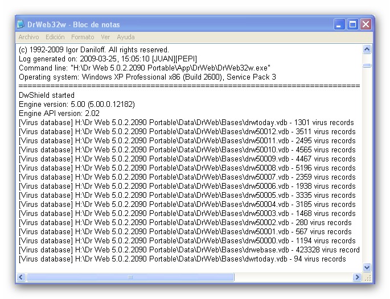390x299 pixels.
Task: Open the Archivo menu
Action: (28, 37)
